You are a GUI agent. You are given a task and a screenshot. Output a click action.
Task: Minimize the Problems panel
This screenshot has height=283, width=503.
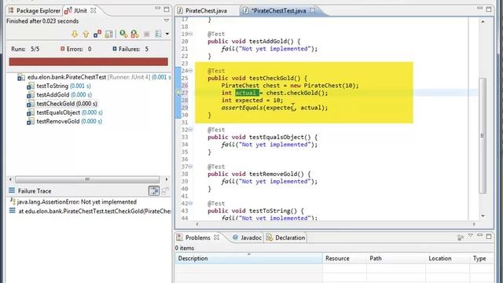pyautogui.click(x=479, y=235)
